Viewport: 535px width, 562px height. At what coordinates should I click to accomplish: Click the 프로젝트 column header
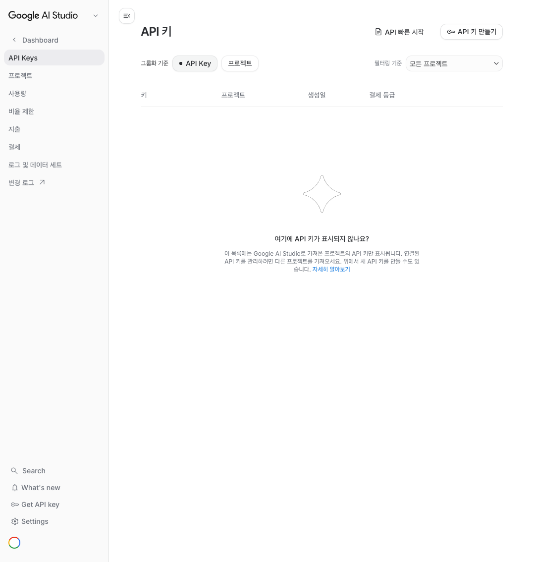click(233, 95)
